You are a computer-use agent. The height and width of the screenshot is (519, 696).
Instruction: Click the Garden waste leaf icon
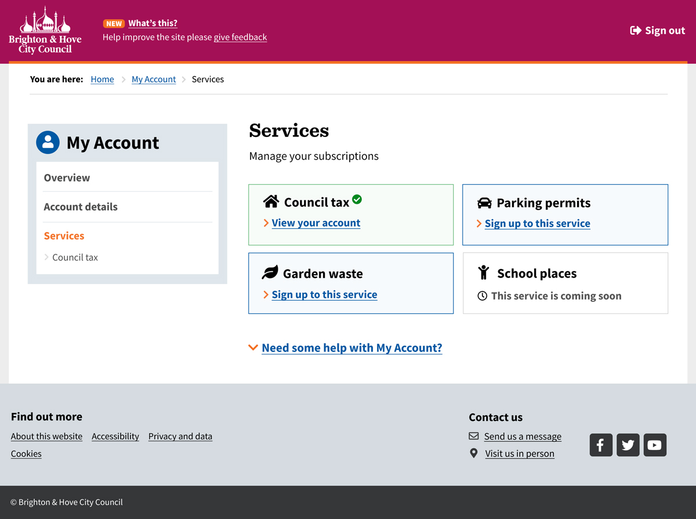(270, 273)
